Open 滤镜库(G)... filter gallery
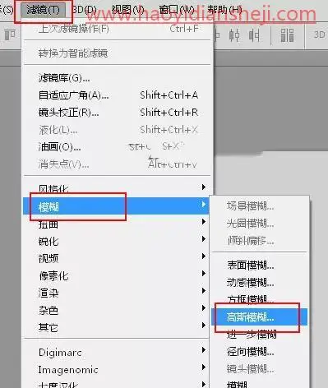 (118, 78)
